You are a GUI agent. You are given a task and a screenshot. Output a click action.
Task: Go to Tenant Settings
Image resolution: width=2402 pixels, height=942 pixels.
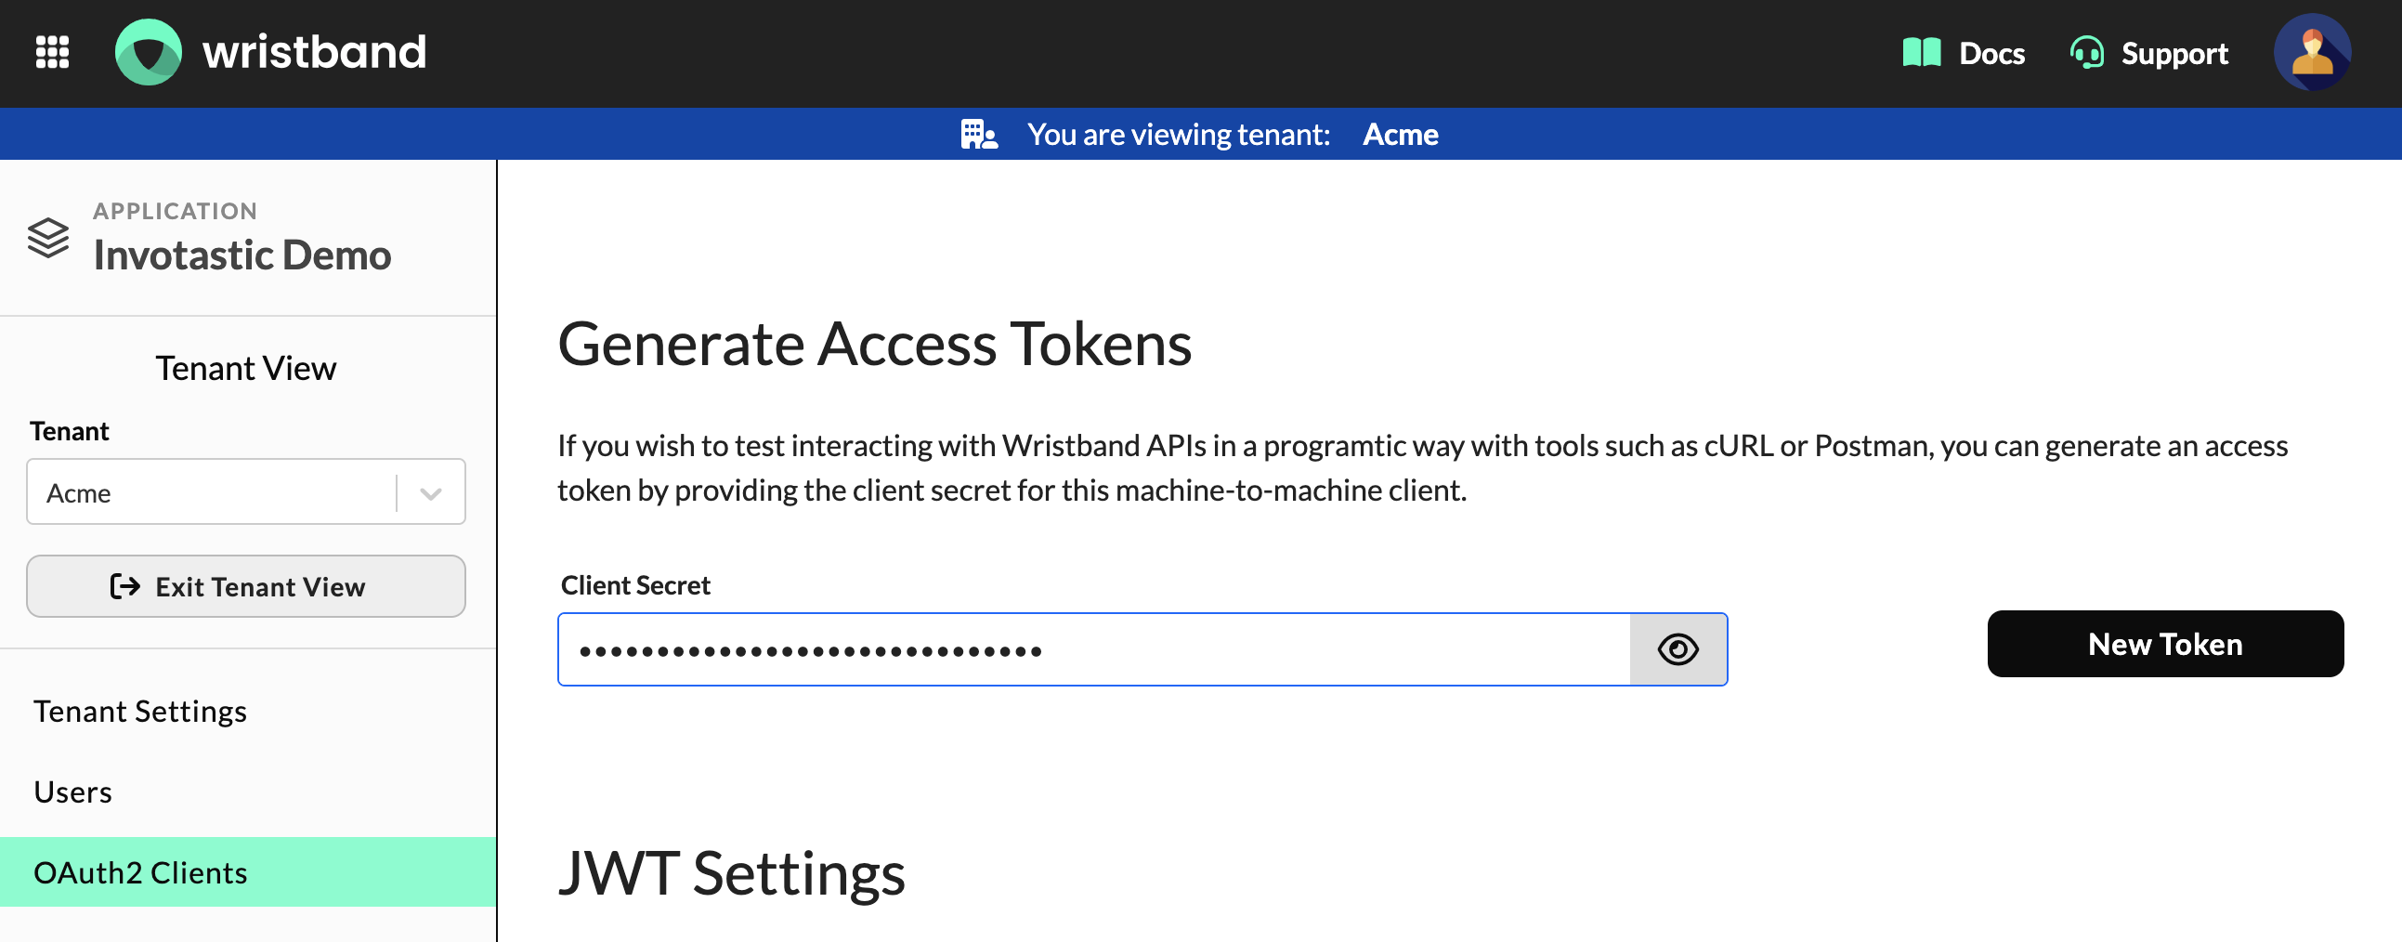tap(140, 712)
